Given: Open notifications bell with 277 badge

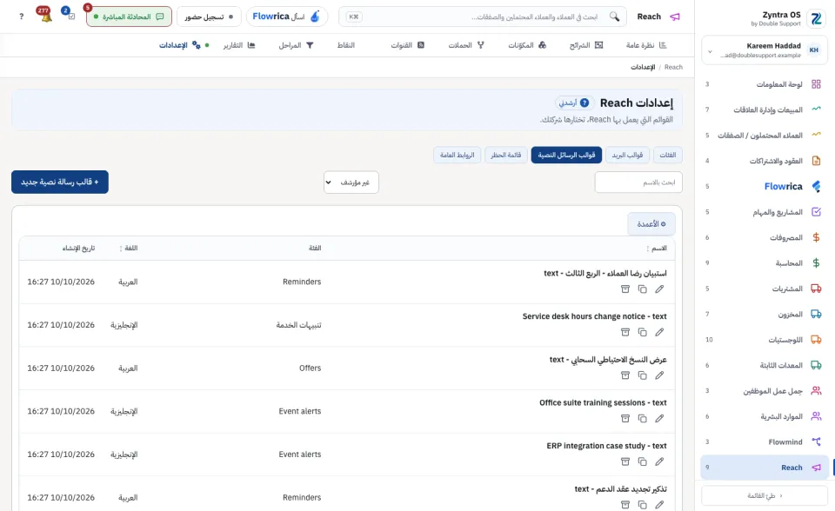Looking at the screenshot, I should click(45, 15).
